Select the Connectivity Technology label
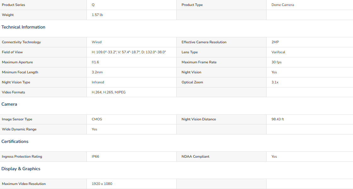Image resolution: width=353 pixels, height=189 pixels. point(21,42)
